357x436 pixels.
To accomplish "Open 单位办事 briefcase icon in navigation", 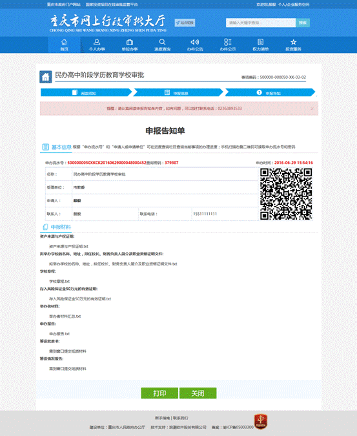I will tap(130, 42).
